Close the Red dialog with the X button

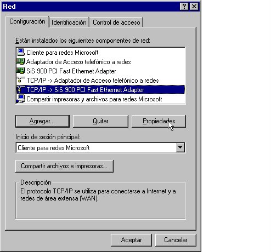coord(194,7)
